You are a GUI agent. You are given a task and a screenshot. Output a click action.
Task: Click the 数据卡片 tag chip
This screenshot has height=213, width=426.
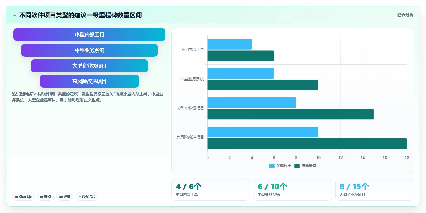87,196
